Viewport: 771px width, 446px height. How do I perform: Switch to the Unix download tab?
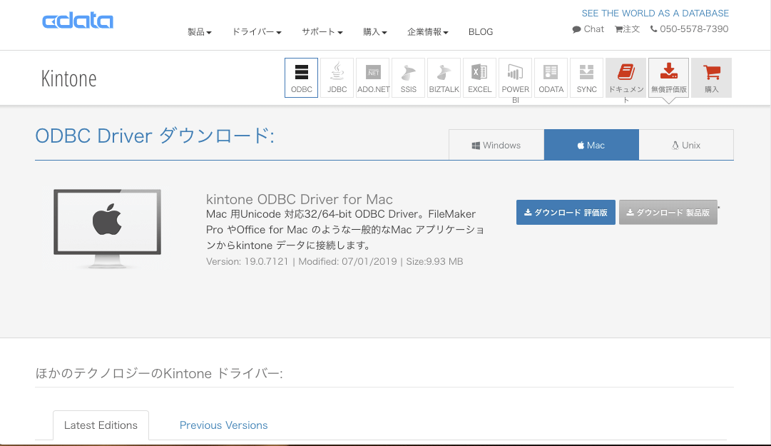686,145
